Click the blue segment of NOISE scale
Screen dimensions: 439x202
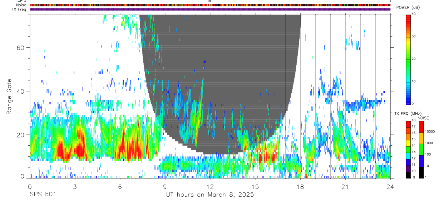coord(421,161)
